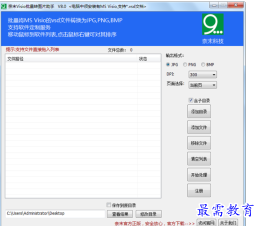Click the 修改目录 button
The width and height of the screenshot is (258, 226).
148,214
